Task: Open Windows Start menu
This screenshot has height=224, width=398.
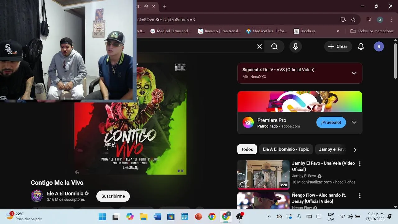Action: tap(102, 217)
